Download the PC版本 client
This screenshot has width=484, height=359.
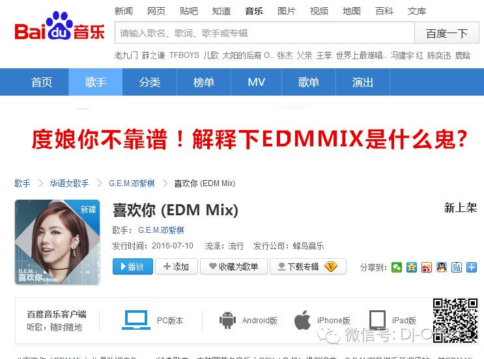click(152, 321)
